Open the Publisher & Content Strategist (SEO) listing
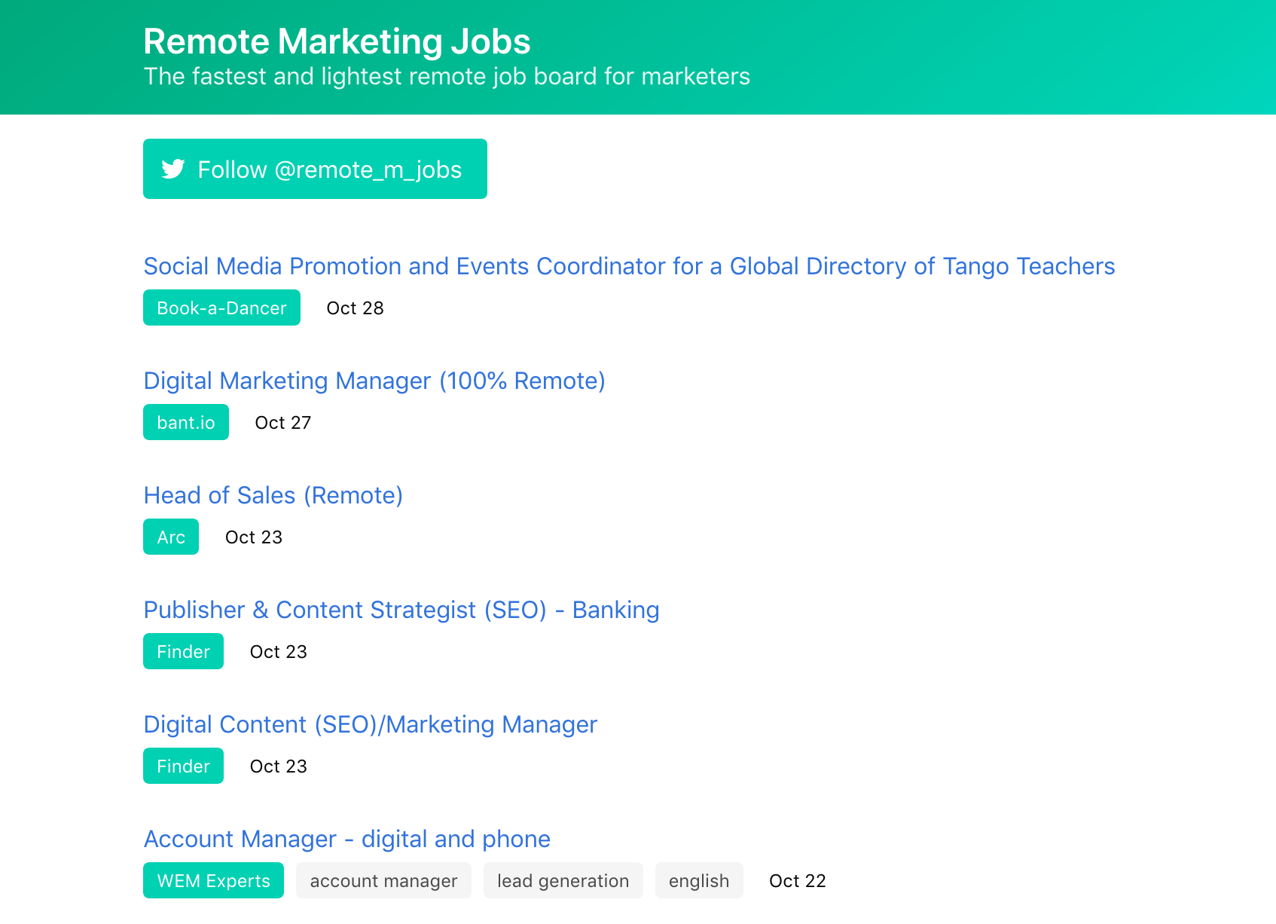Image resolution: width=1276 pixels, height=924 pixels. click(x=401, y=610)
